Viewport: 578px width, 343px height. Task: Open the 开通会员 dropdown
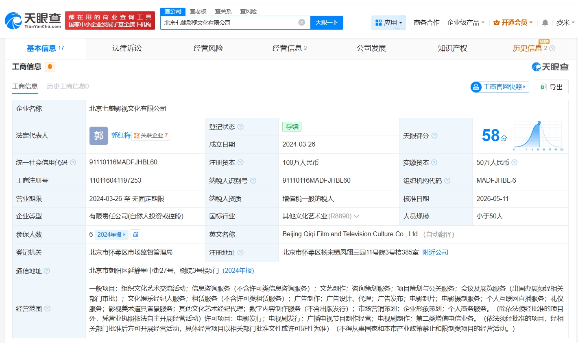click(x=513, y=23)
